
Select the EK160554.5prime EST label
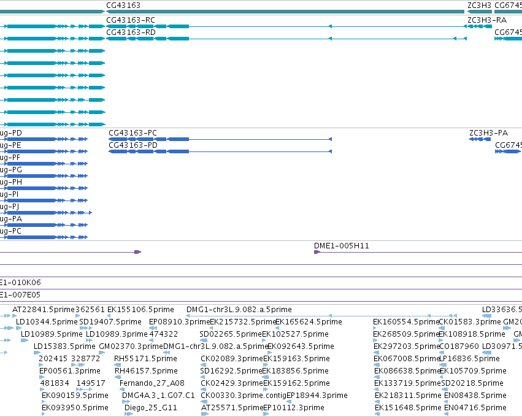(x=406, y=322)
